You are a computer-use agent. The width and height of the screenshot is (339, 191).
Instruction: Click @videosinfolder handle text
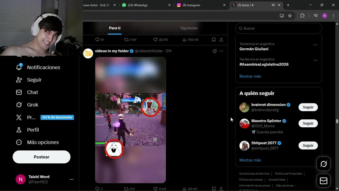pos(149,51)
